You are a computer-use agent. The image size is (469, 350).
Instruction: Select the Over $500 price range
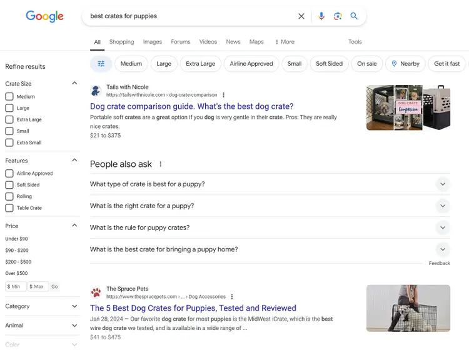tap(16, 273)
